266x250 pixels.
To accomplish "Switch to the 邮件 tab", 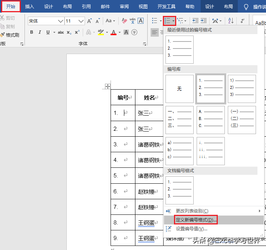I will (x=105, y=6).
